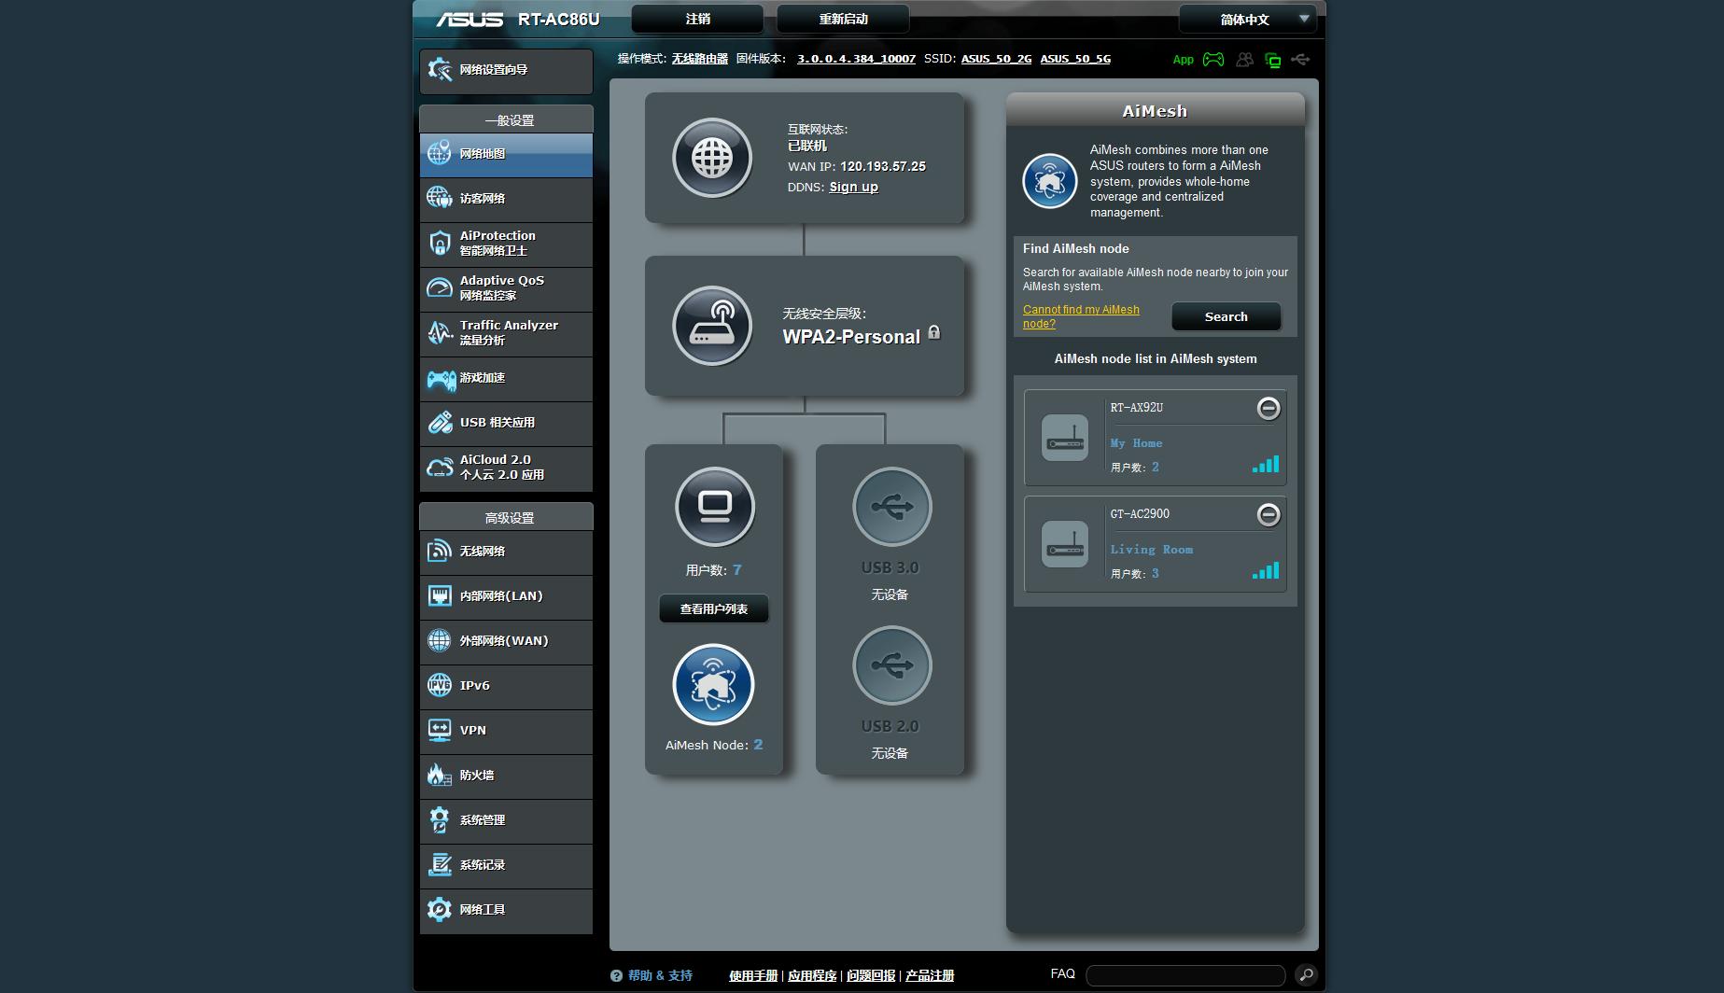Screen dimensions: 1724x993
Task: Remove the RT-AX92U node with minus button
Action: pyautogui.click(x=1268, y=408)
